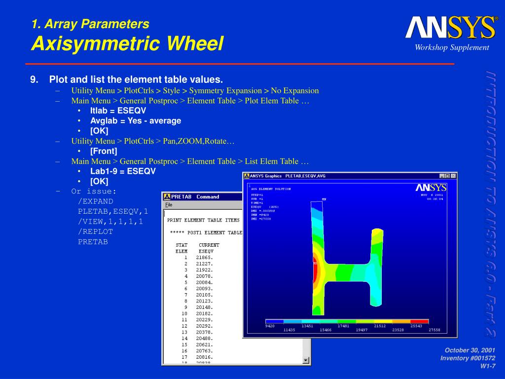505x379 pixels.
Task: Select element 15 value 20621 row
Action: click(197, 345)
